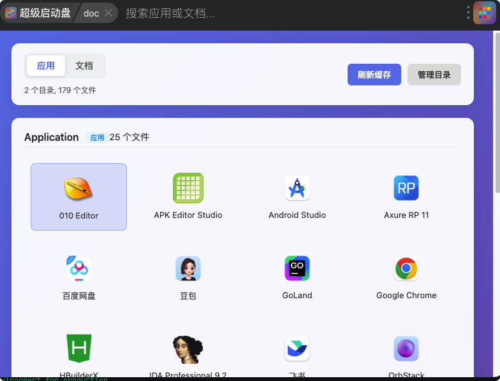Viewport: 500px width, 381px height.
Task: Launch IDA Professional 9.2
Action: [x=188, y=350]
